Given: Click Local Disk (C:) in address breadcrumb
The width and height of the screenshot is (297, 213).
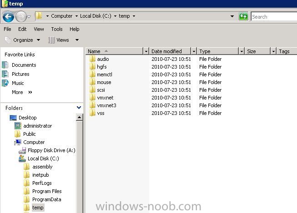Looking at the screenshot, I should tap(96, 16).
